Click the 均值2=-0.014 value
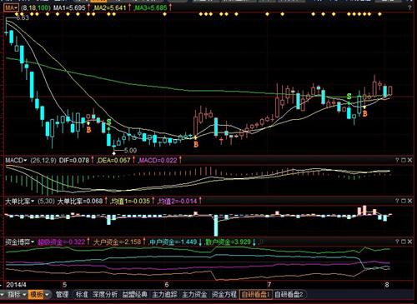The width and height of the screenshot is (417, 304). [x=178, y=201]
